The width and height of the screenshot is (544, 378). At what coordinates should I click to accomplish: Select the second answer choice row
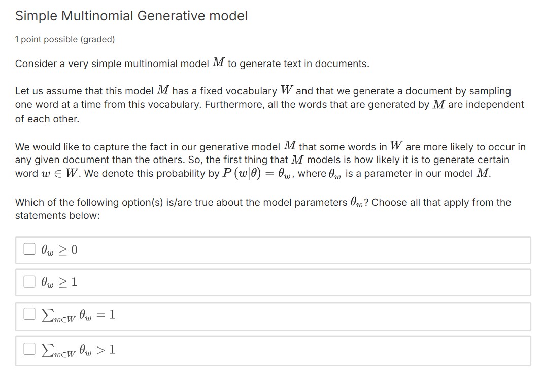(203, 281)
